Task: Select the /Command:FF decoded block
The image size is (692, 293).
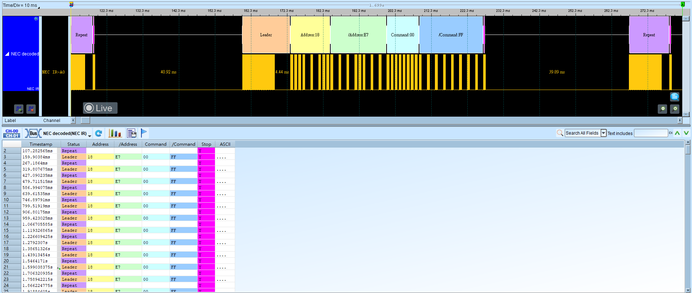Action: pos(451,35)
